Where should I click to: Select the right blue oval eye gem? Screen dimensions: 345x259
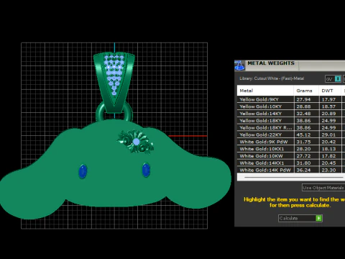coord(146,170)
